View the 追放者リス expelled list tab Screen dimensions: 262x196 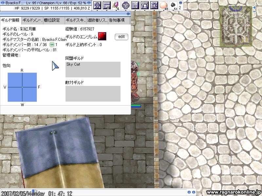click(97, 20)
